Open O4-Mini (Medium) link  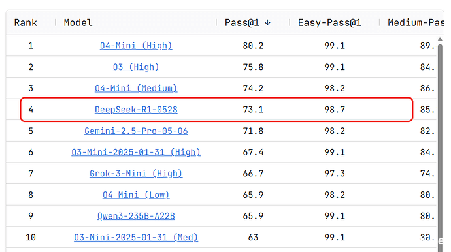point(136,88)
